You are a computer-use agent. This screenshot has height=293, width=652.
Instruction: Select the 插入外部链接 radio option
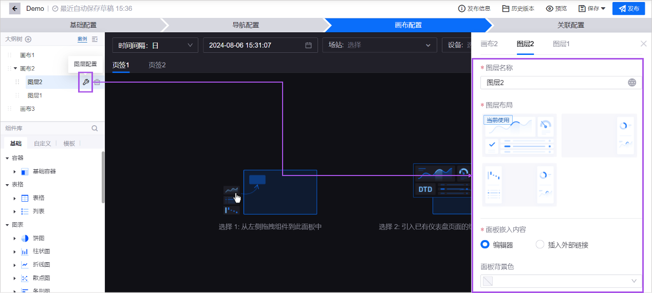pyautogui.click(x=539, y=245)
